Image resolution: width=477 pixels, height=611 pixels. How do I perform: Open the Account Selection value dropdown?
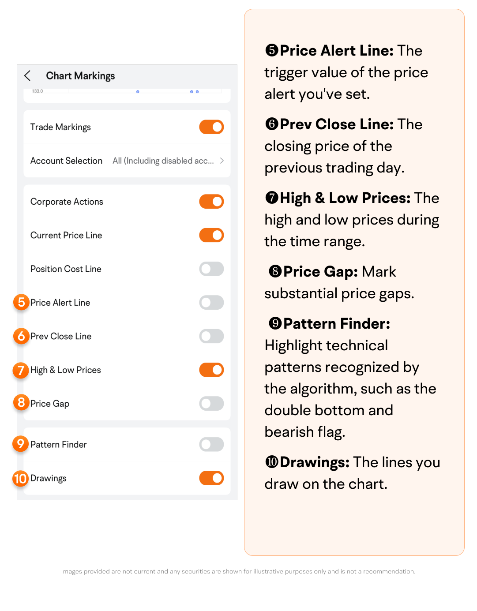(x=163, y=161)
